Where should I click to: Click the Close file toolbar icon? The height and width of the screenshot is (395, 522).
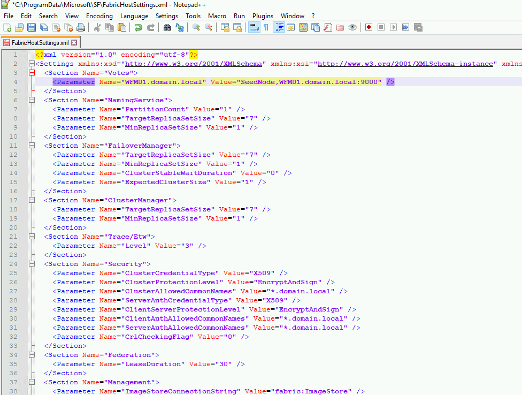(x=56, y=27)
